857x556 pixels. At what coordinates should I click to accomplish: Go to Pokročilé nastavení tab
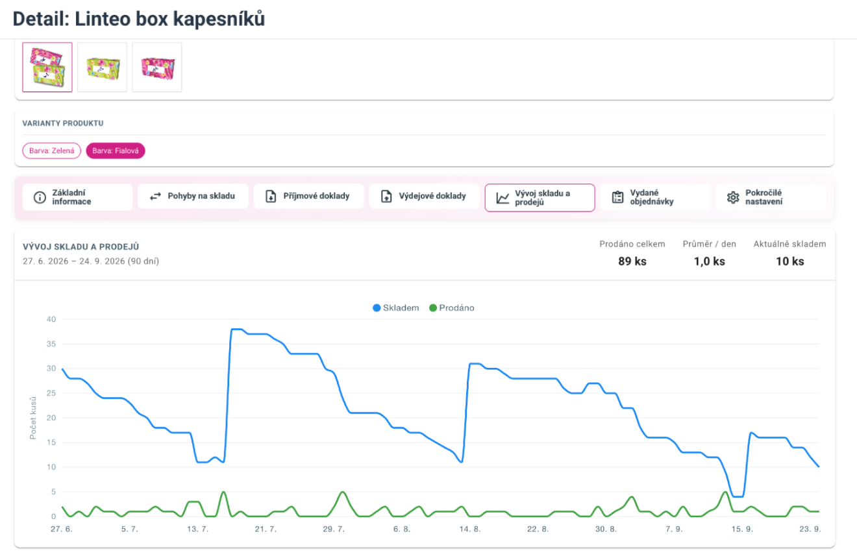pyautogui.click(x=771, y=197)
